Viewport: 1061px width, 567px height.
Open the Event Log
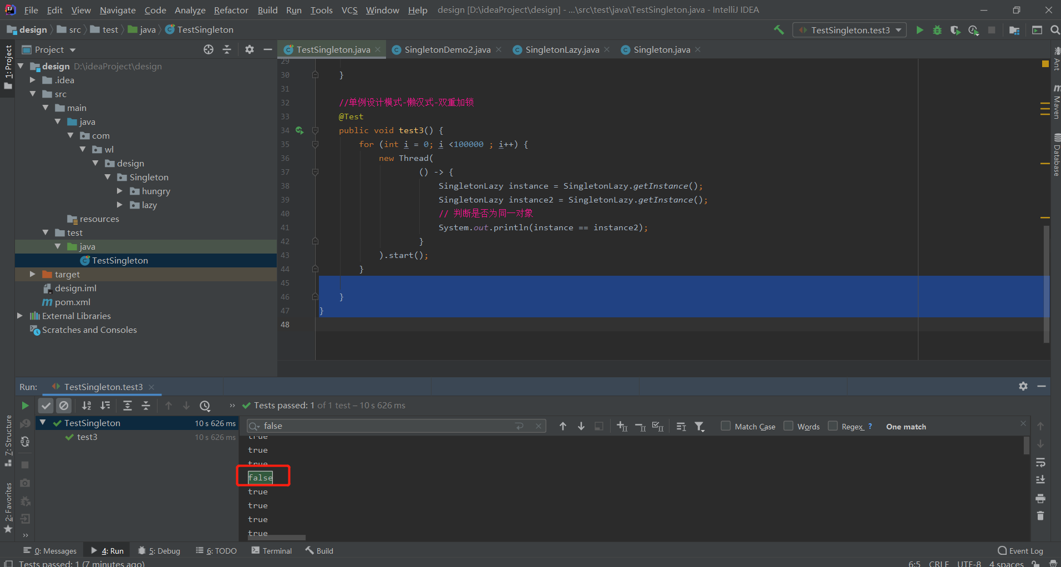(1021, 551)
